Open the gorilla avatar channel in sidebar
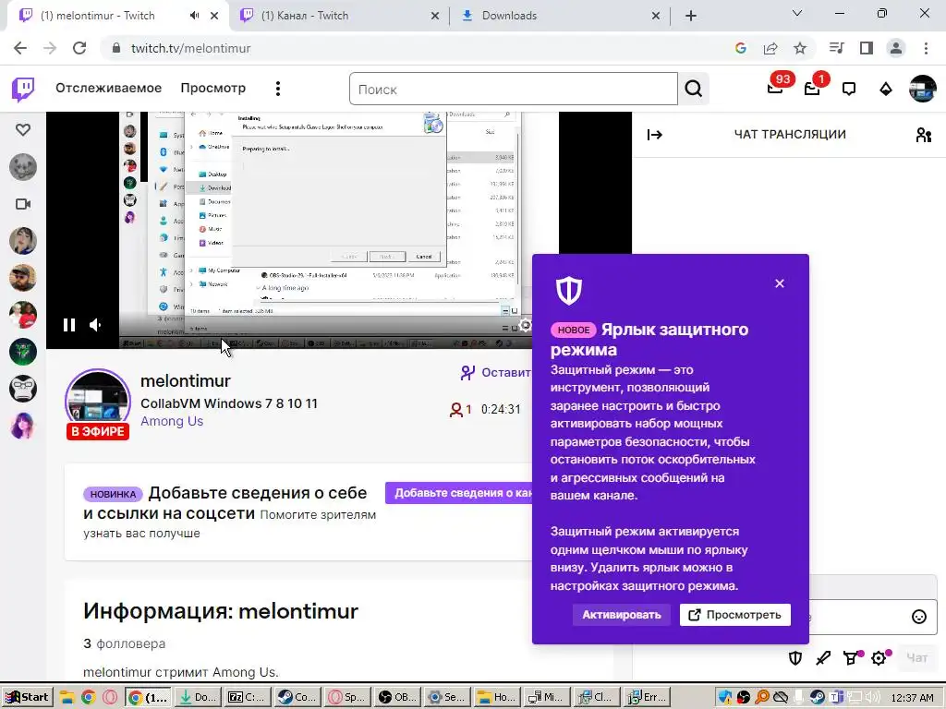The width and height of the screenshot is (946, 709). 23,389
